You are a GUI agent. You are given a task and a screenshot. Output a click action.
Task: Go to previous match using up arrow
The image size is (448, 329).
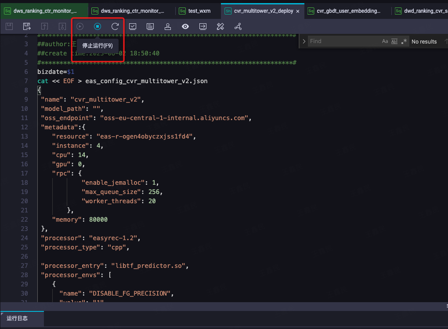pyautogui.click(x=446, y=41)
